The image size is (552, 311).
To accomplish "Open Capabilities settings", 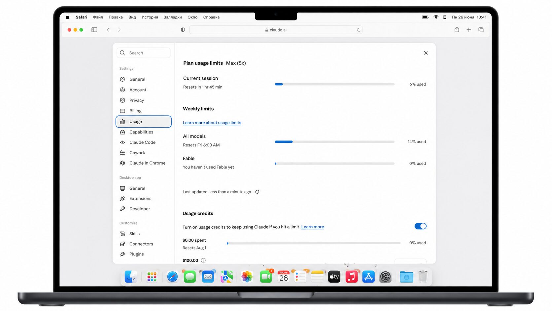I will coord(144,132).
